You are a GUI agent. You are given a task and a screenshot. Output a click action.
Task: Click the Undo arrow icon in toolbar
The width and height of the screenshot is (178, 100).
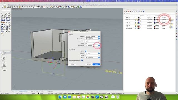click(x=22, y=7)
